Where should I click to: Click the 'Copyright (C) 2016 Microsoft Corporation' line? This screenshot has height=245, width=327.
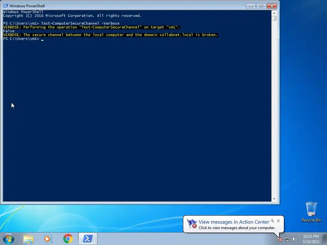(x=72, y=16)
